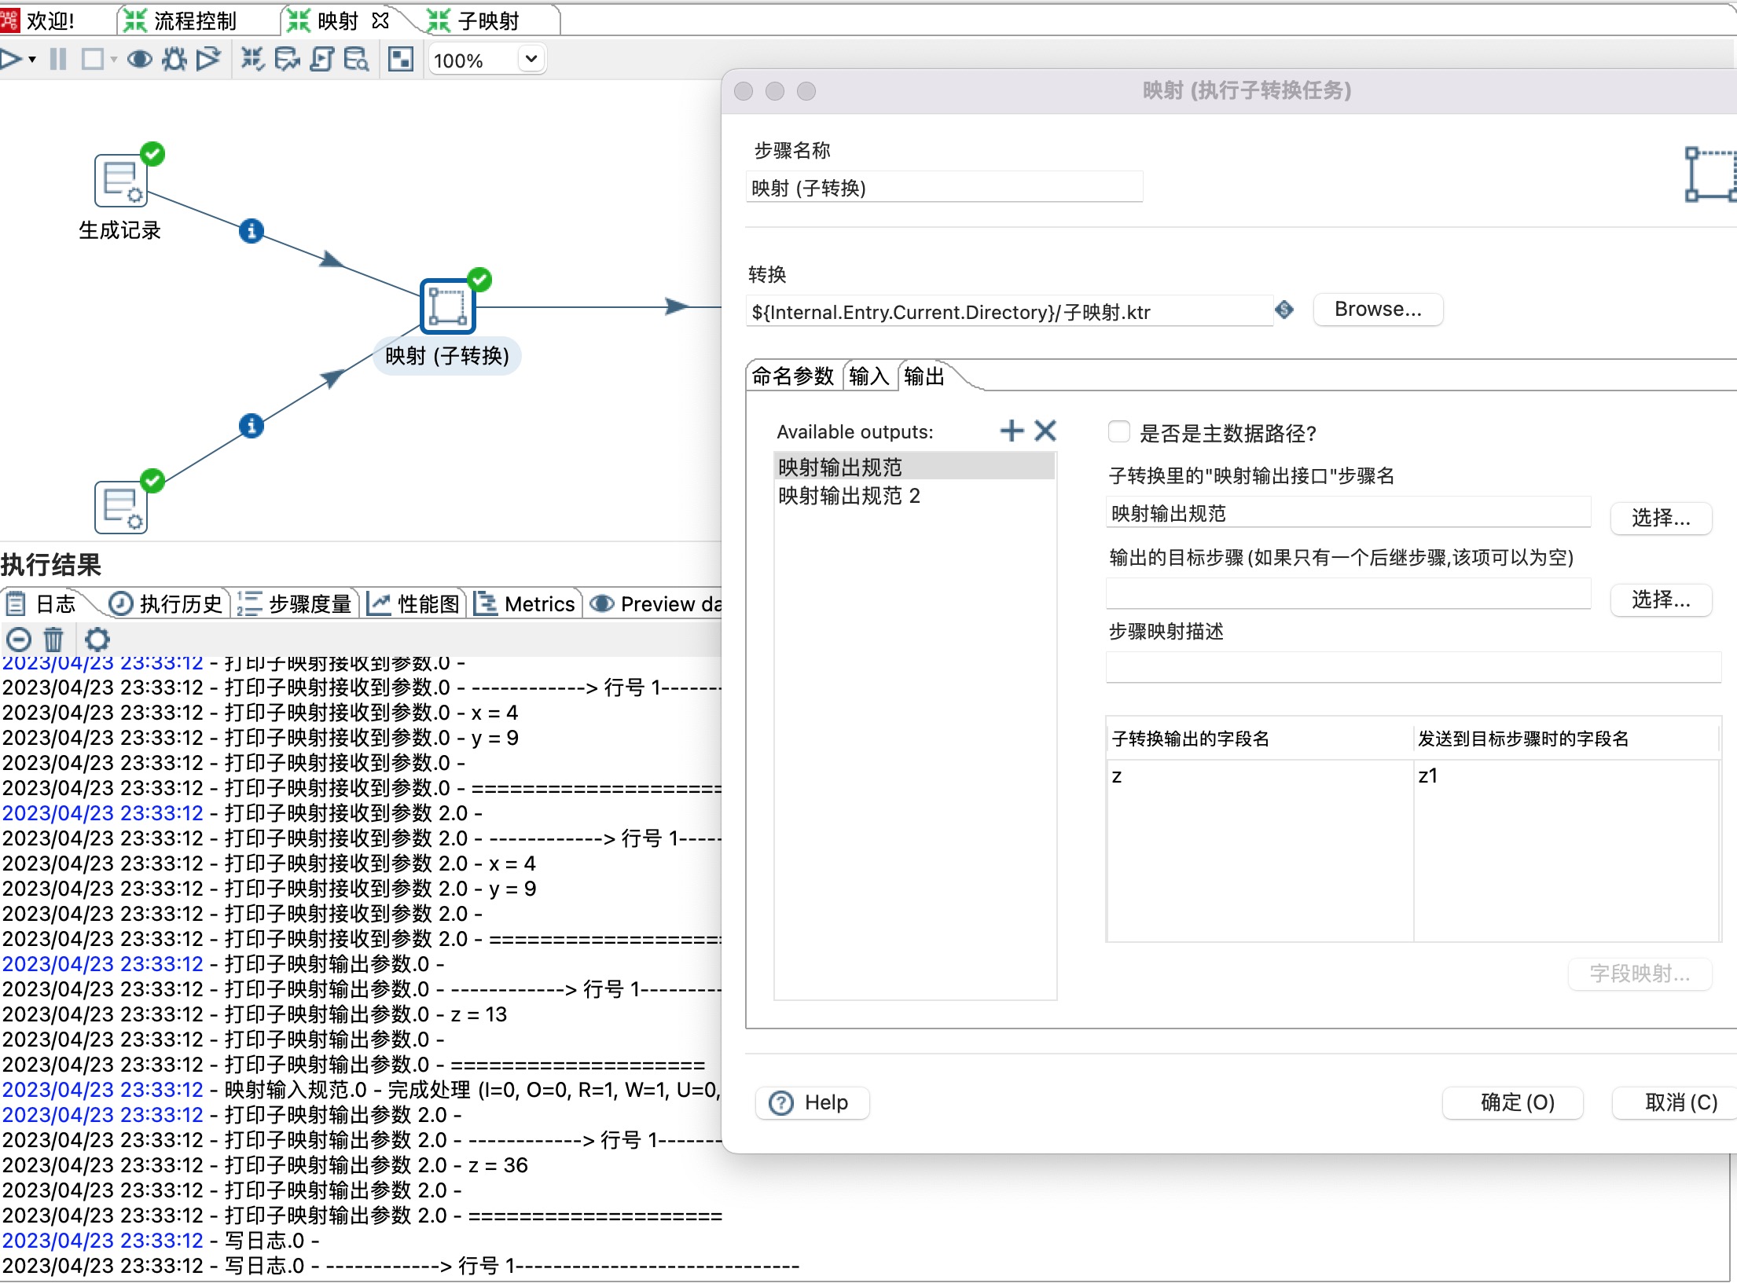Toggle the 是否是主数据路径 checkbox
This screenshot has width=1737, height=1287.
click(x=1118, y=432)
